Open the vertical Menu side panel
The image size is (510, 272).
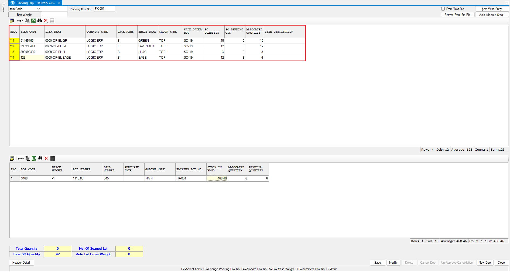click(x=4, y=8)
